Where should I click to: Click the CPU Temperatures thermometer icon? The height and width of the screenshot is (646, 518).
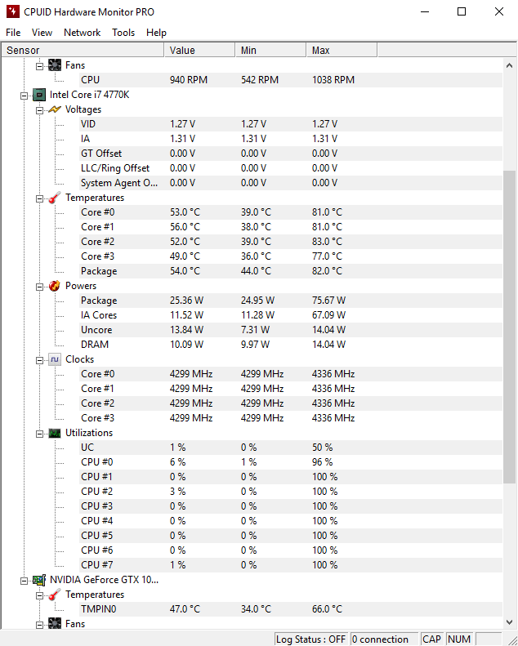click(55, 198)
